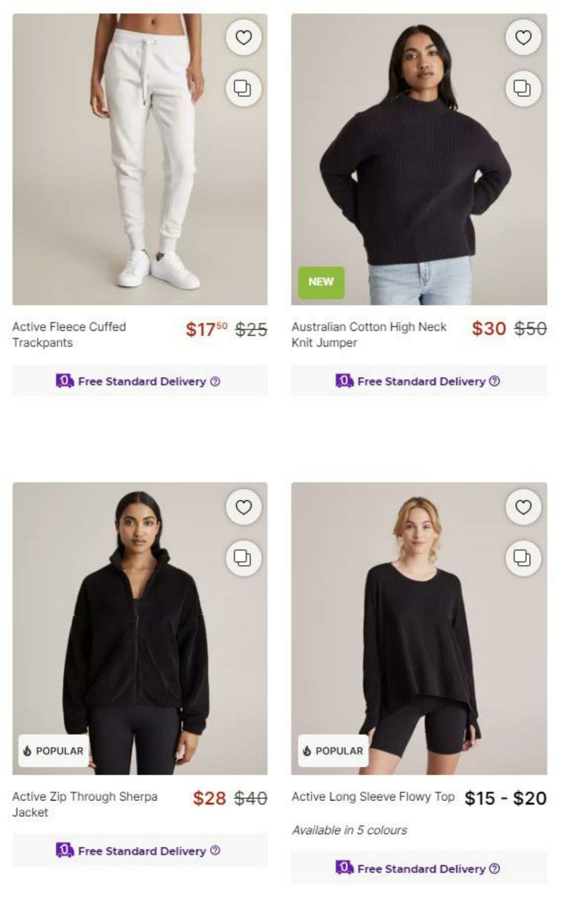Heart the Active Zip Through Sherpa Jacket
The image size is (571, 911).
pos(243,507)
